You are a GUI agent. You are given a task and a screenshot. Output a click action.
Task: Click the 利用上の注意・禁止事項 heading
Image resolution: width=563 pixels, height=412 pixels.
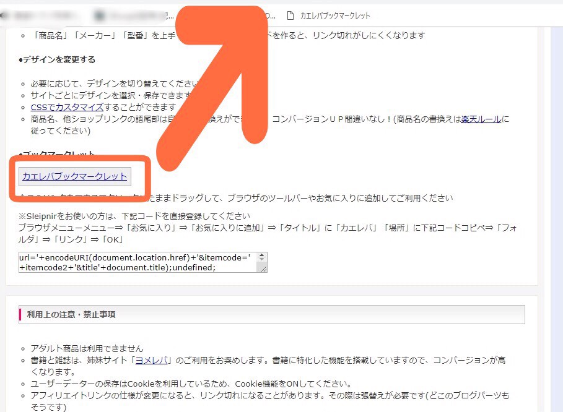[272, 314]
